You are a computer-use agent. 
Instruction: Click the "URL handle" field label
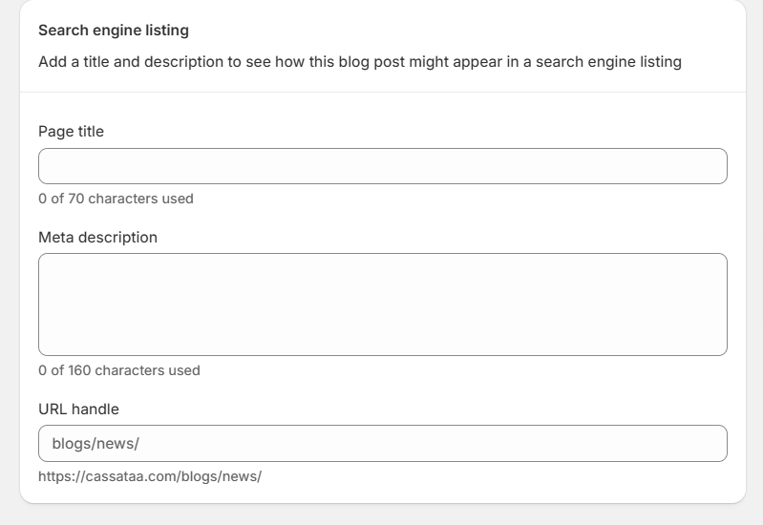[78, 409]
